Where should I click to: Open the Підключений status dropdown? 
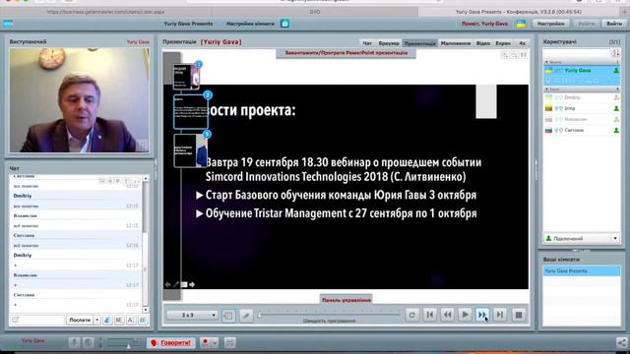point(582,238)
